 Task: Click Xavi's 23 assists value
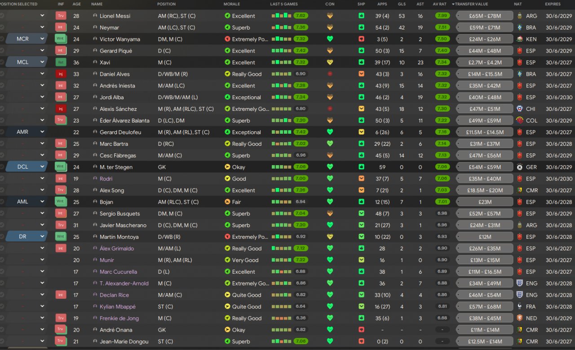click(x=420, y=62)
